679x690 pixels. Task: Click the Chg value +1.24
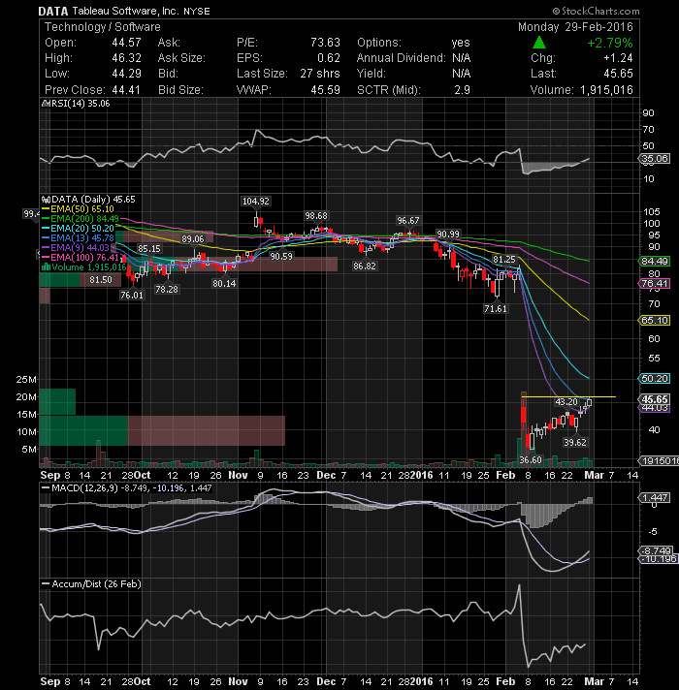618,58
